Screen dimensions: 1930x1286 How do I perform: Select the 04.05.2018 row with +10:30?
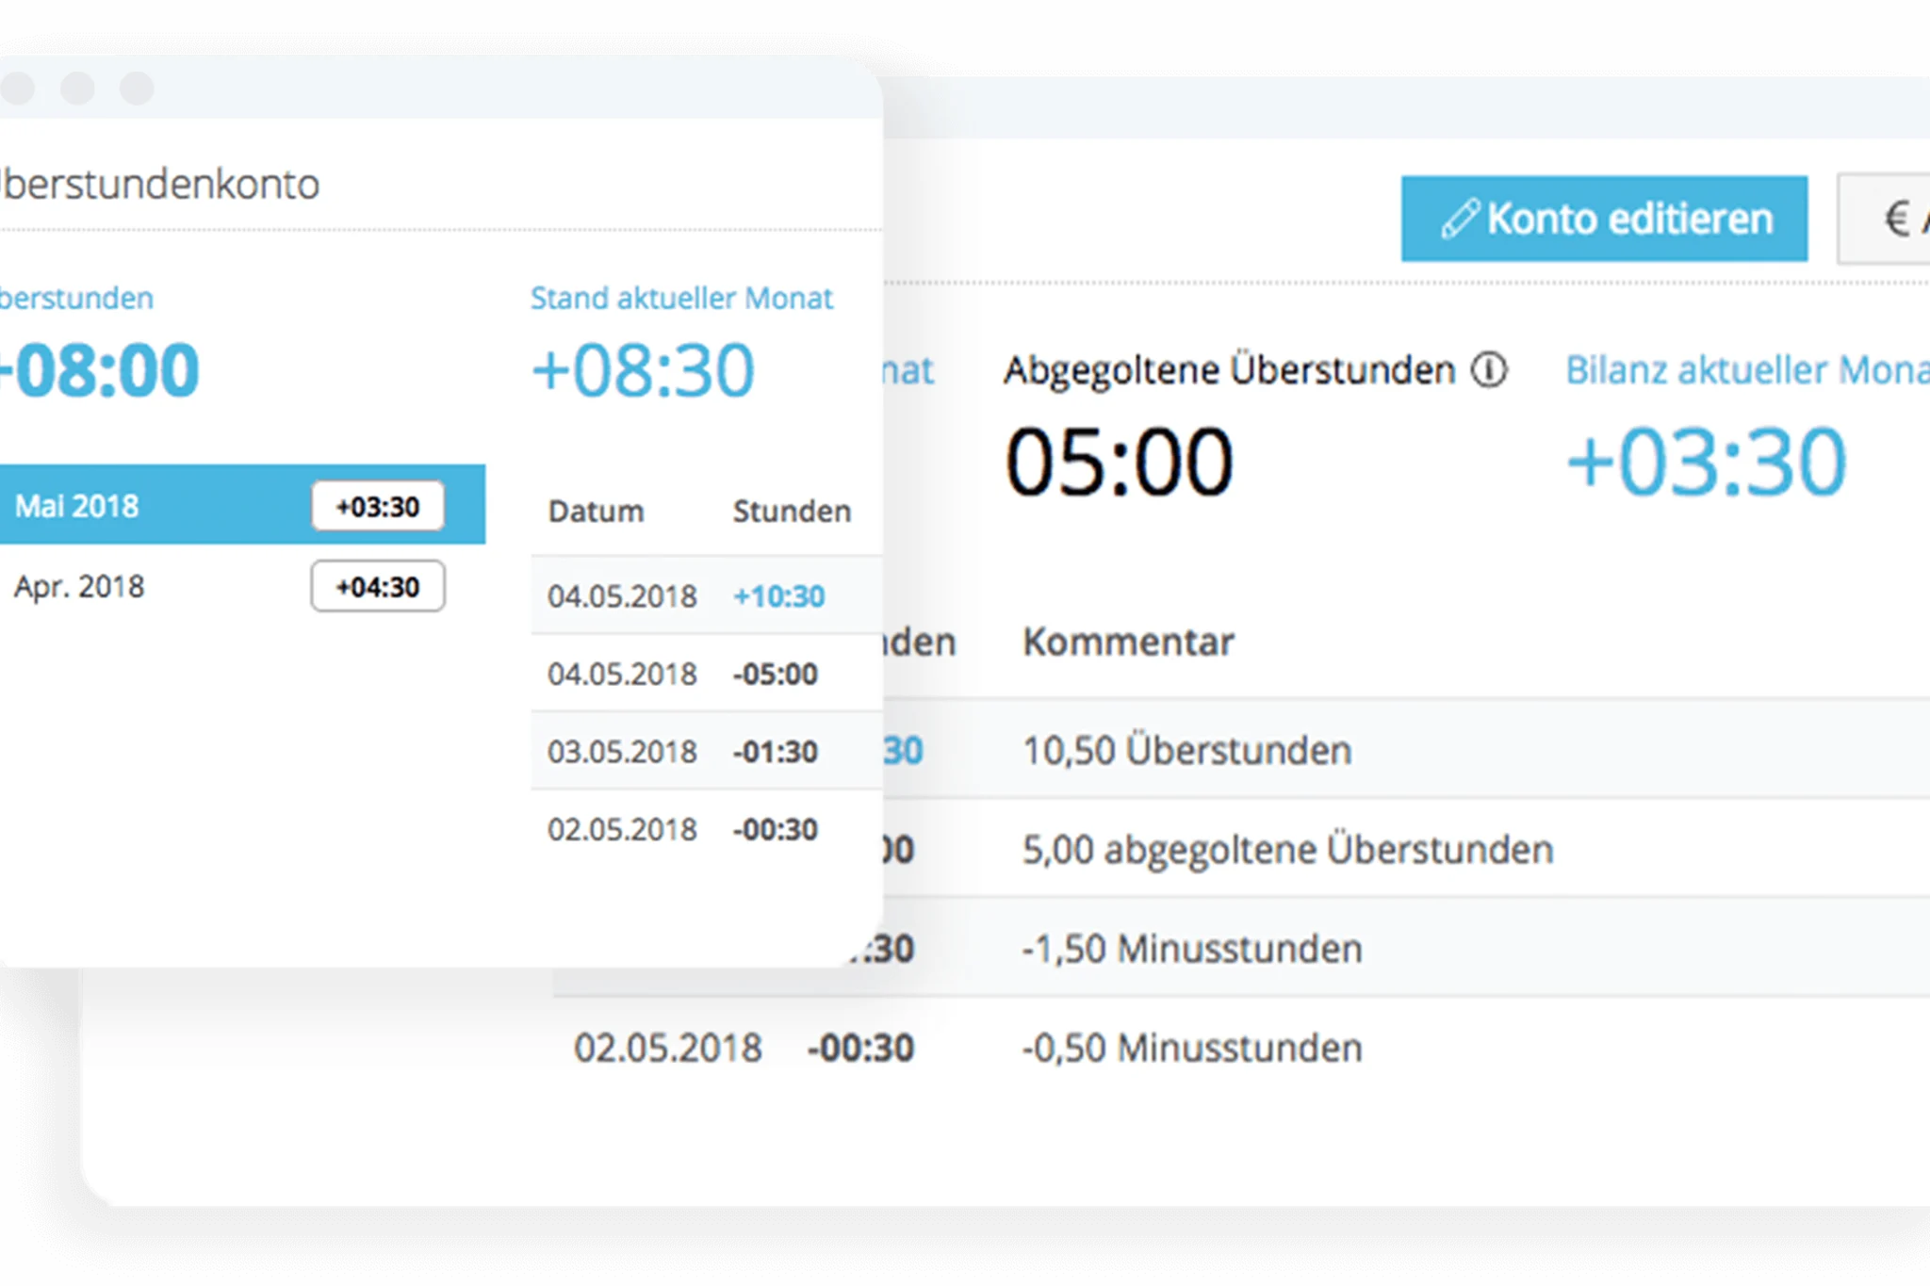[x=707, y=595]
